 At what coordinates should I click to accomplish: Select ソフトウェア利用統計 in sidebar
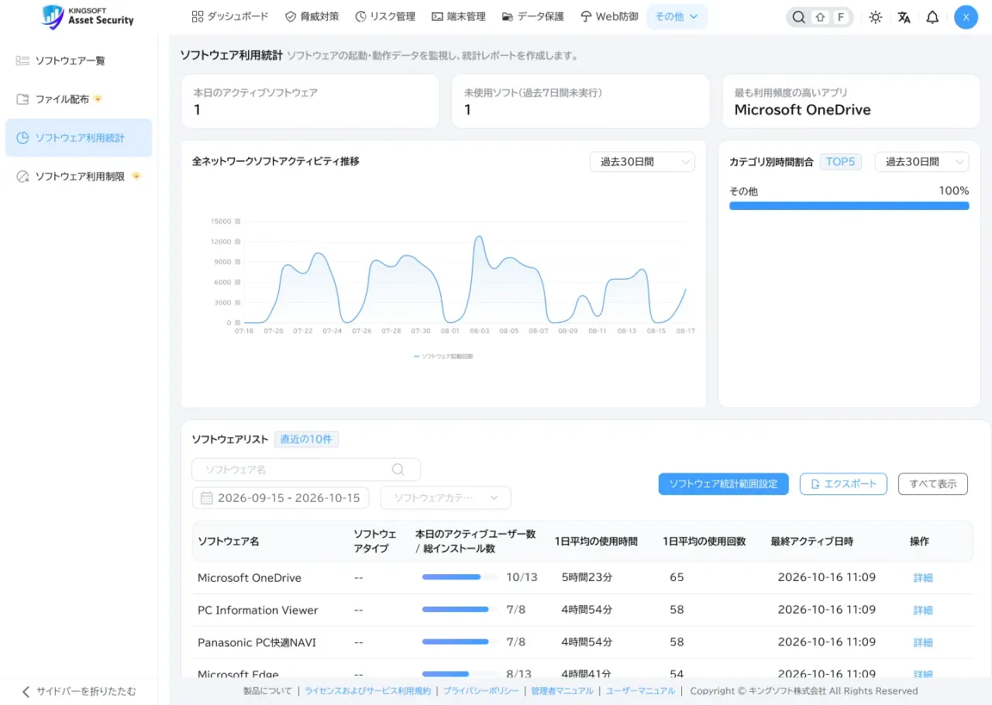point(78,138)
